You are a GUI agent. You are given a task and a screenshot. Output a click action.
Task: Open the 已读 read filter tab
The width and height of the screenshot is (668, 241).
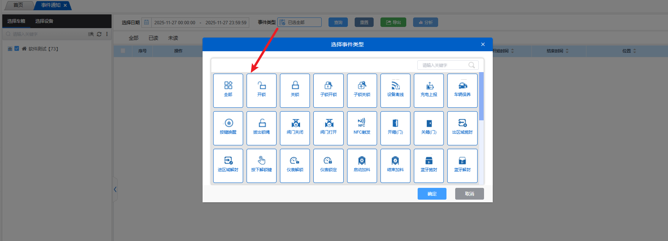(153, 38)
